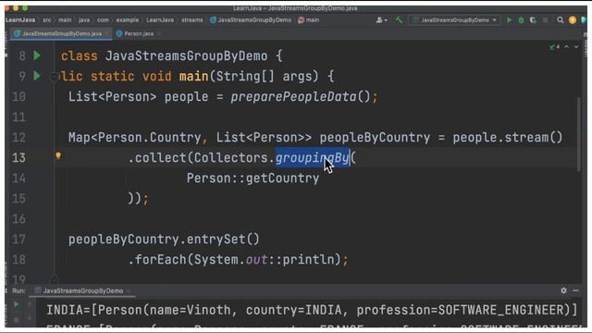Click Person::getCountry on line 14

253,179
